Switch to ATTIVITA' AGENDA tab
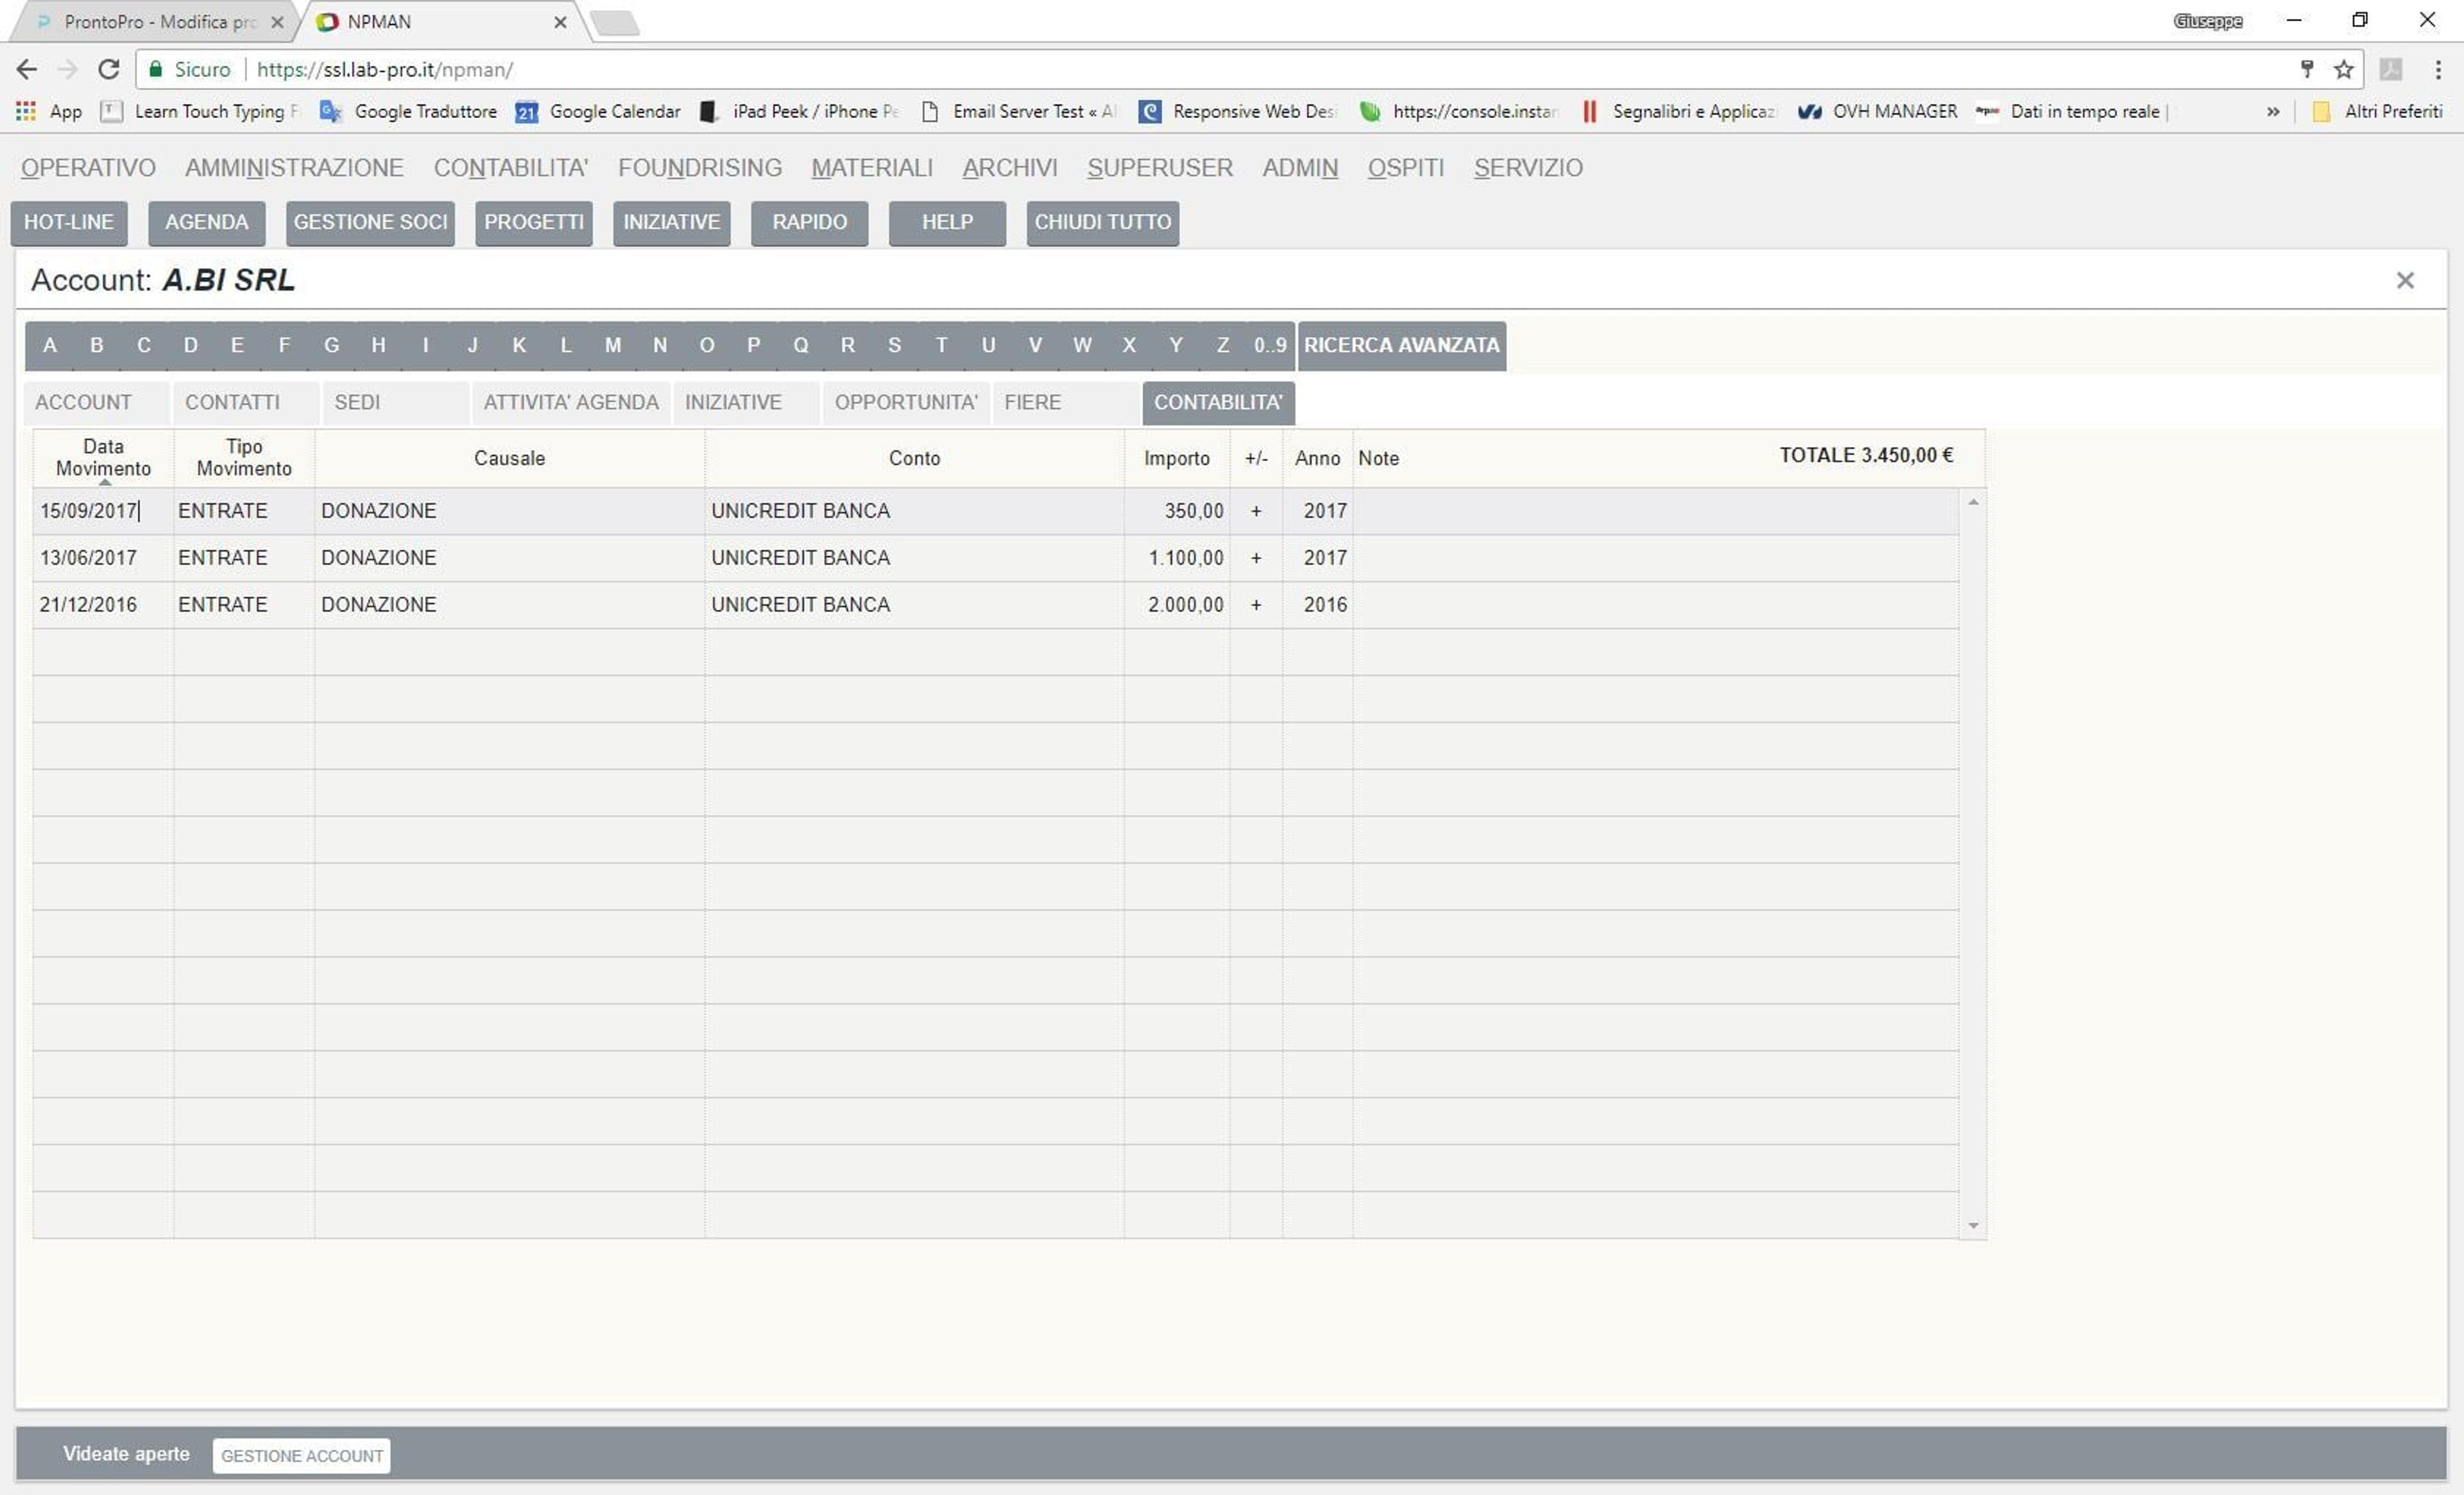The height and width of the screenshot is (1495, 2464). 571,403
